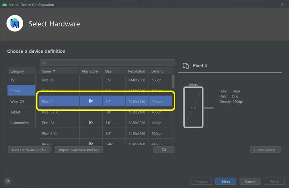Click the 1440x2960 resolution cell
289x188 pixels.
(137, 133)
